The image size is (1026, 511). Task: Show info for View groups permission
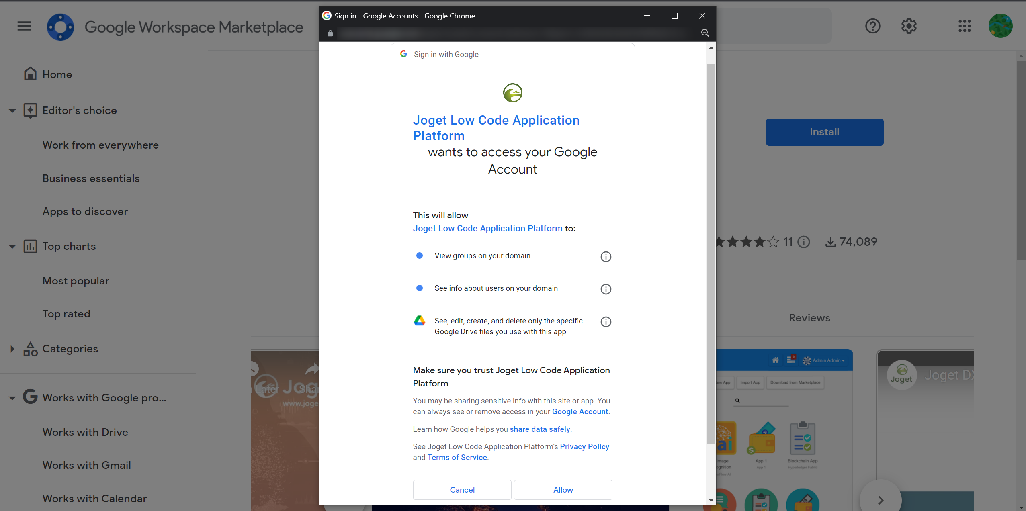pos(606,257)
